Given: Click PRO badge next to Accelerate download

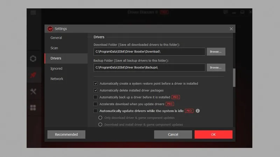Looking at the screenshot, I should pyautogui.click(x=170, y=104).
